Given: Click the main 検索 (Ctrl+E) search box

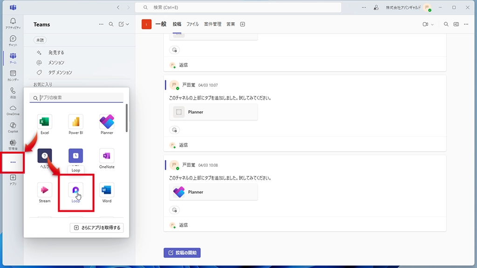Looking at the screenshot, I should tap(238, 7).
